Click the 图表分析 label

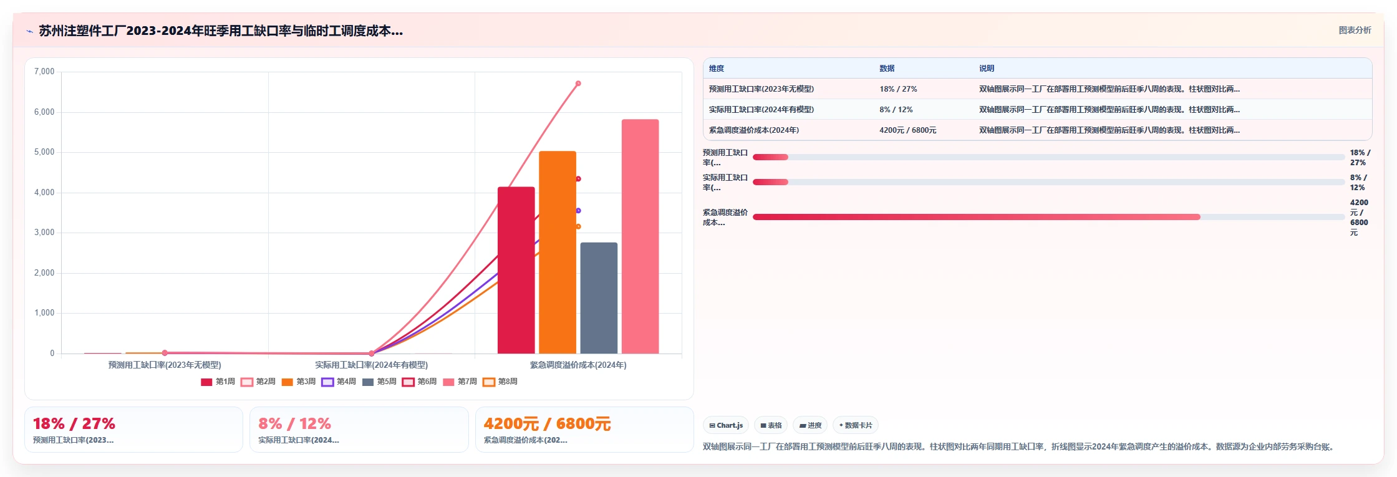[x=1355, y=30]
